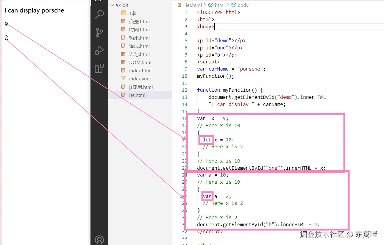This screenshot has height=245, width=384.
Task: Click let.html breadcrumb segment
Action: (x=193, y=5)
